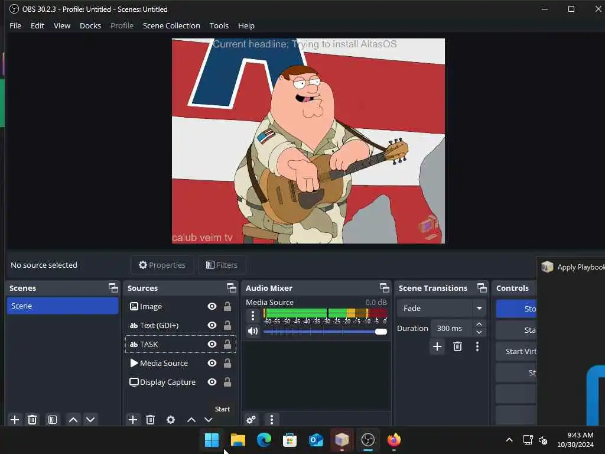Viewport: 605px width, 454px height.
Task: Mute Media Source speaker icon
Action: [x=253, y=331]
